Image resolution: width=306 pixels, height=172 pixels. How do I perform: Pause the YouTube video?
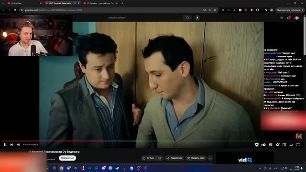point(5,145)
